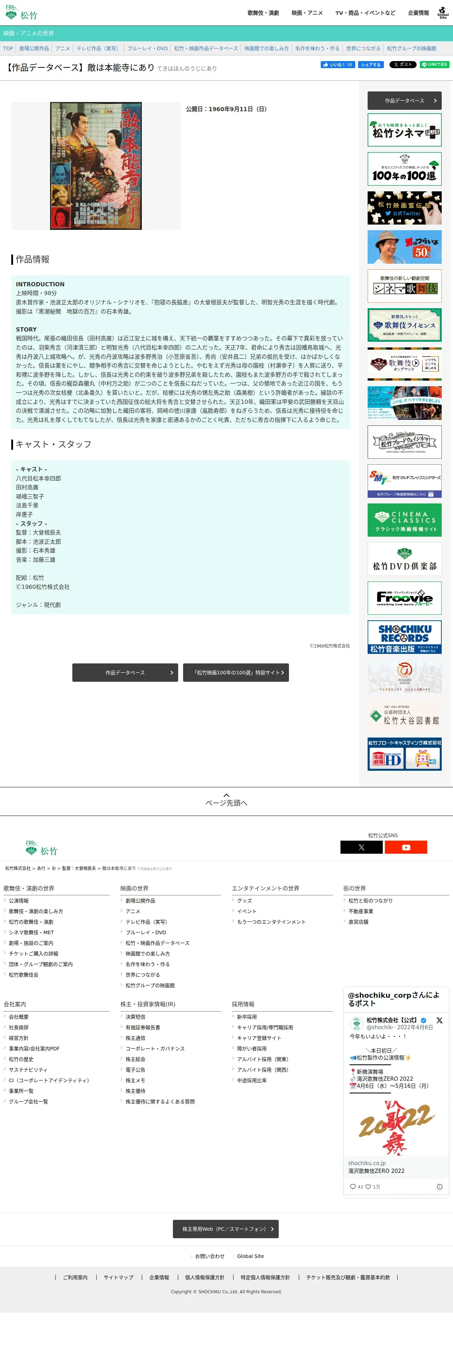The width and height of the screenshot is (453, 1360).
Task: Open footer link サイトマップ
Action: coord(118,1277)
